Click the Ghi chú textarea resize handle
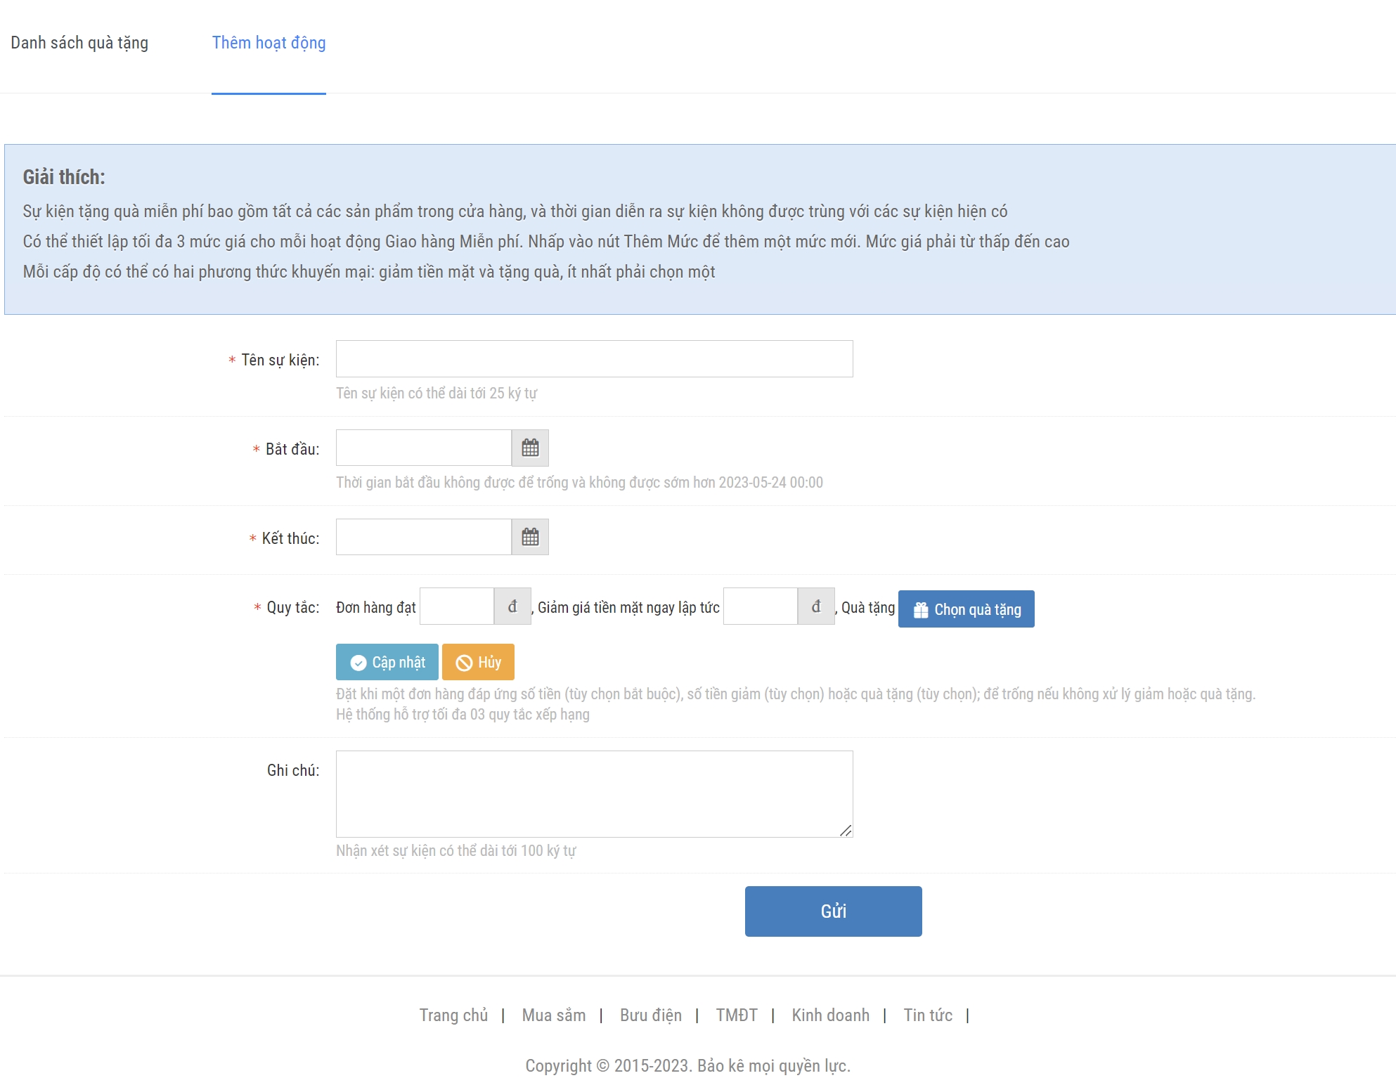1396x1078 pixels. tap(846, 831)
